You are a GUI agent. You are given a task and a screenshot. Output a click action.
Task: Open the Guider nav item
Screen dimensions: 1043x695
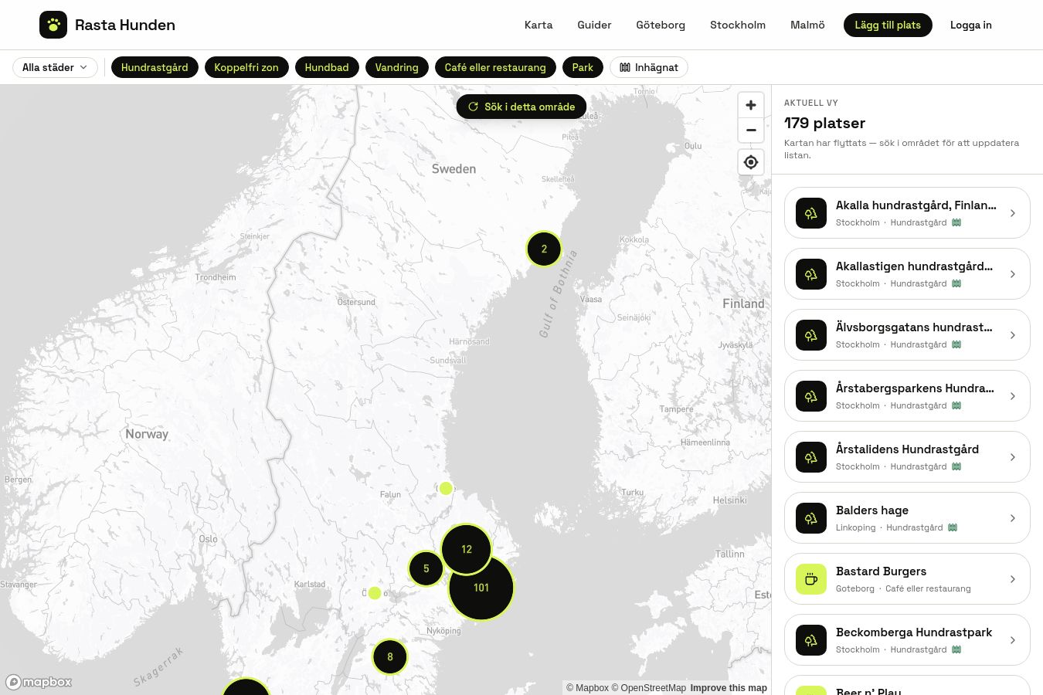click(x=594, y=25)
